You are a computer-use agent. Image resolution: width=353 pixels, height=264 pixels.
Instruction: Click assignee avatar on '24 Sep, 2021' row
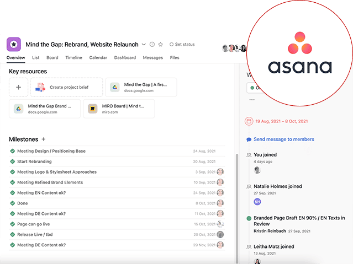click(x=220, y=193)
